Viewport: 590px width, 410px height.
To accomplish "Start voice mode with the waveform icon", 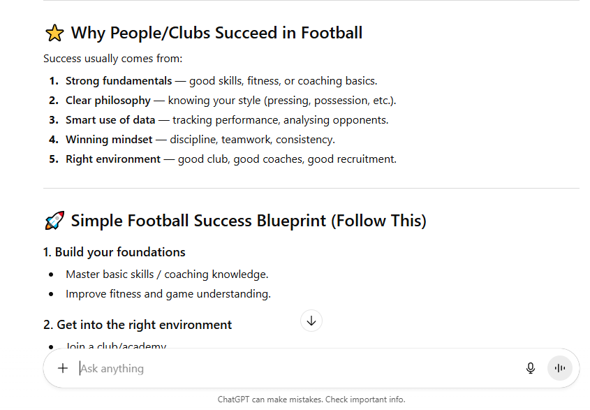I will coord(560,368).
